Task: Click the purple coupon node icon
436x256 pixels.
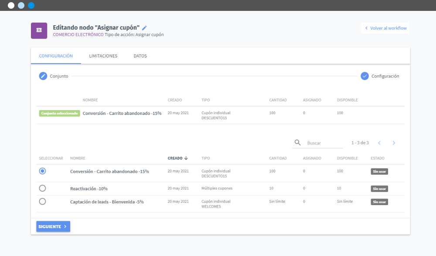Action: pyautogui.click(x=39, y=30)
